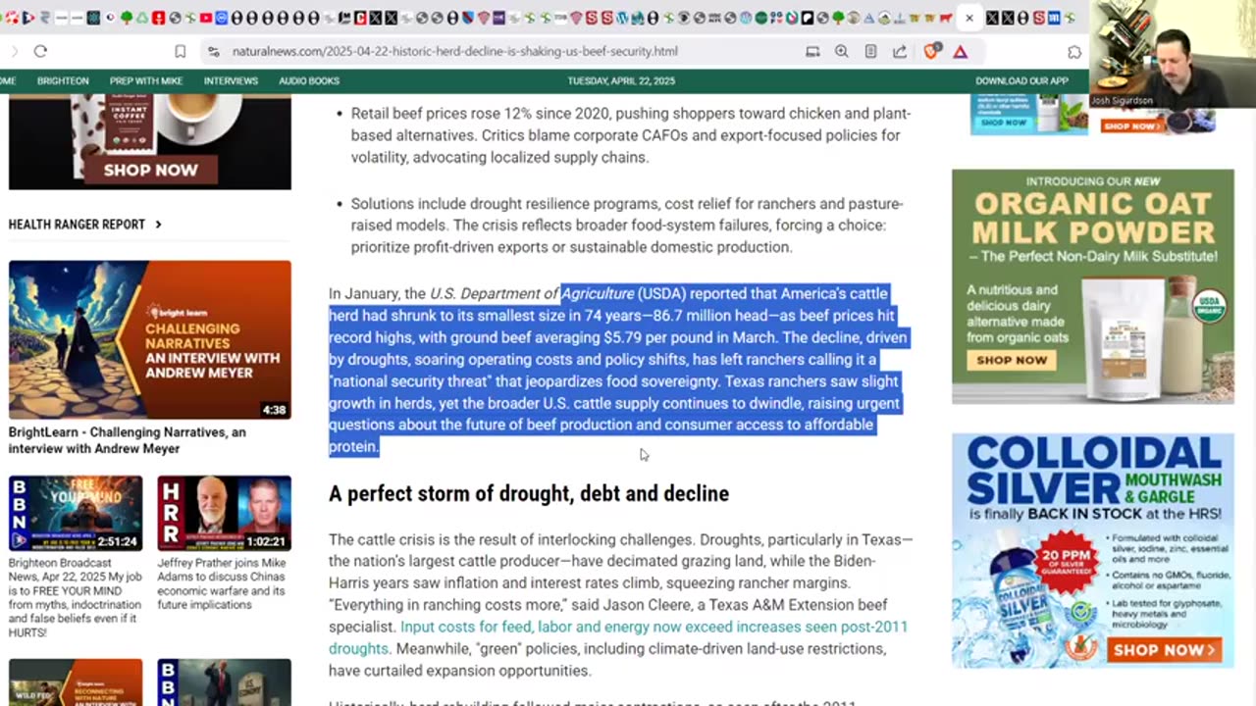The width and height of the screenshot is (1256, 706).
Task: Click the heading A perfect storm of drought
Action: pyautogui.click(x=529, y=493)
